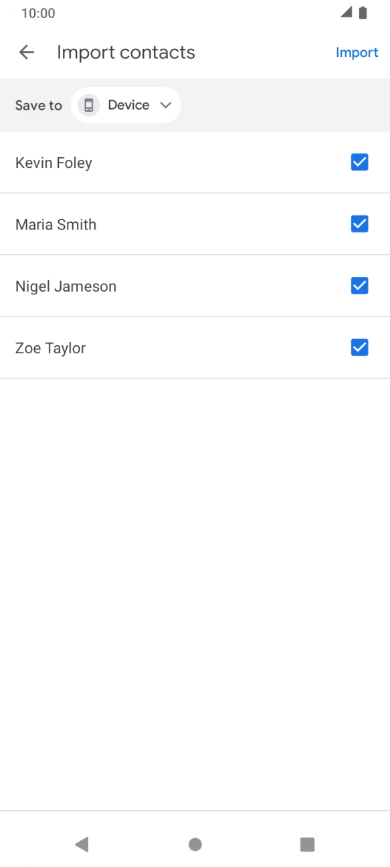Tap the Home circle navigation icon
Screen dimensions: 390x867
point(195,844)
